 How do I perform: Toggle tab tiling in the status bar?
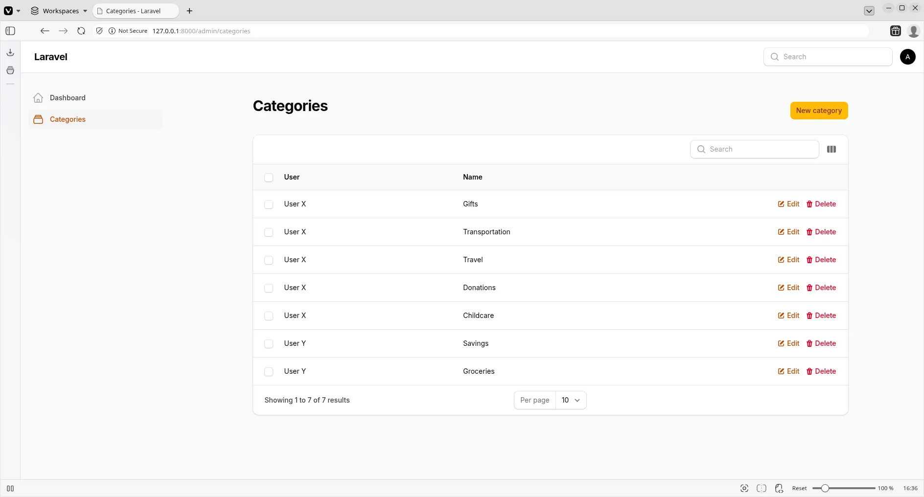[762, 488]
